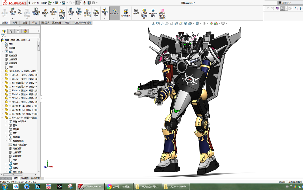
Task: Expand component 801<1> in tree
Action: tap(2, 75)
